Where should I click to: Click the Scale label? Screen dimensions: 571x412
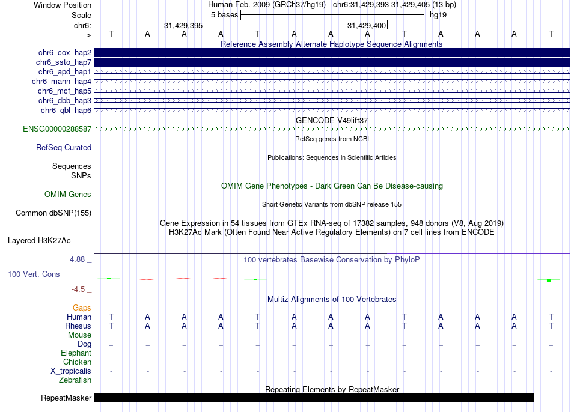tap(81, 15)
